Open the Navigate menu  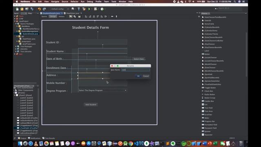[55, 2]
